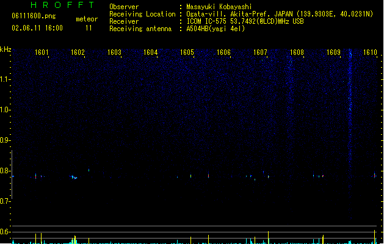Click the meteor count label

[x=87, y=19]
